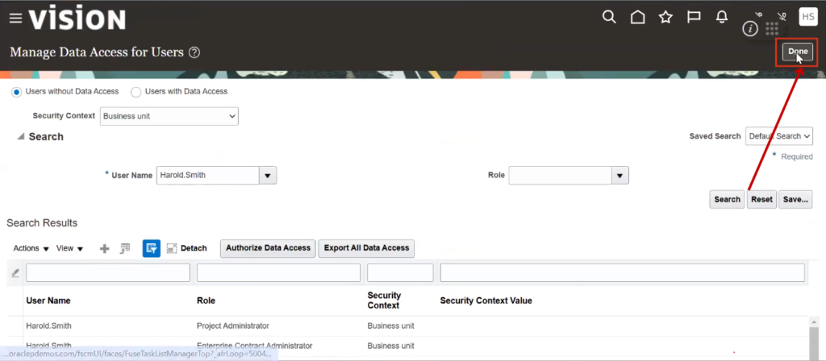This screenshot has width=826, height=361.
Task: Open Favorites star icon
Action: [665, 17]
